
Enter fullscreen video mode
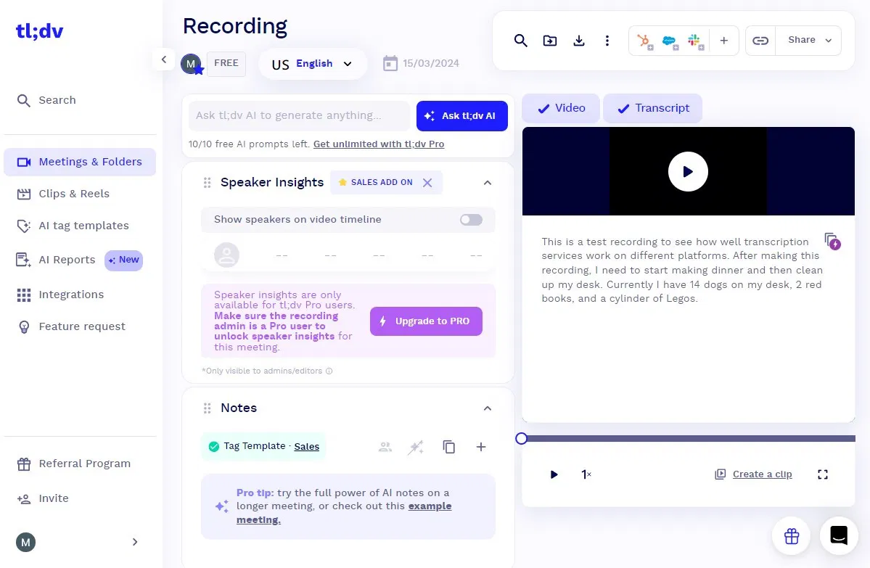(822, 474)
